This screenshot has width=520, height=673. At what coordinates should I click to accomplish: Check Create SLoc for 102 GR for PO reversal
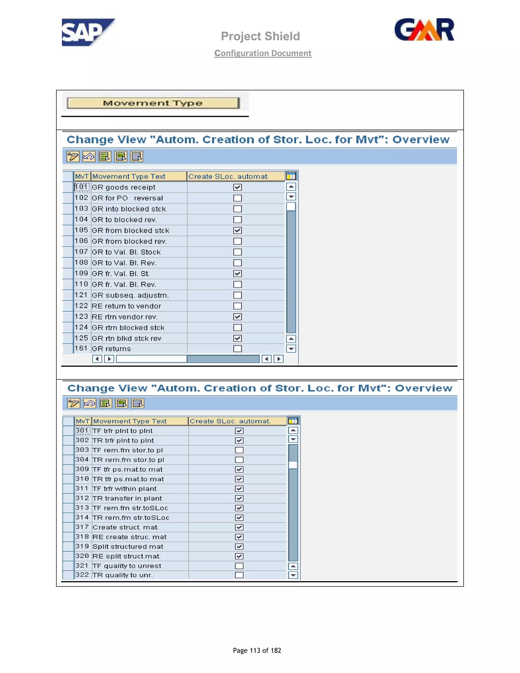click(x=237, y=198)
